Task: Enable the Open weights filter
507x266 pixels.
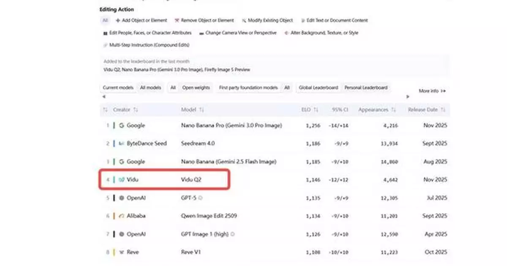Action: pos(196,88)
